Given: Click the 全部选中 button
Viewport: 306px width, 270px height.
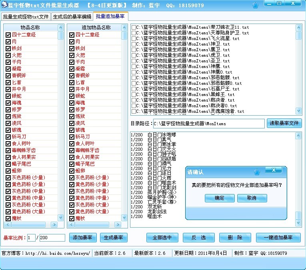Looking at the screenshot, I should coord(162,238).
